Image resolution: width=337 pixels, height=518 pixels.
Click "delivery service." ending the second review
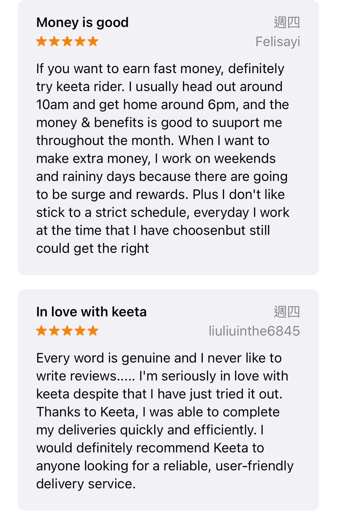pyautogui.click(x=86, y=484)
